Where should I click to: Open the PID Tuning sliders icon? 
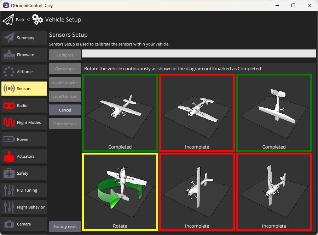pos(9,190)
